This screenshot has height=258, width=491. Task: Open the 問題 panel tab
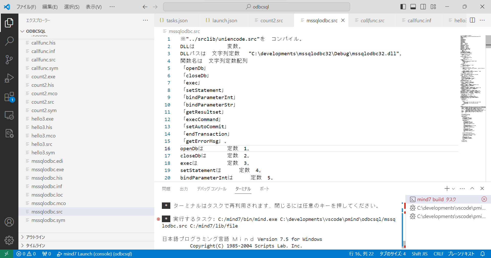tap(166, 189)
